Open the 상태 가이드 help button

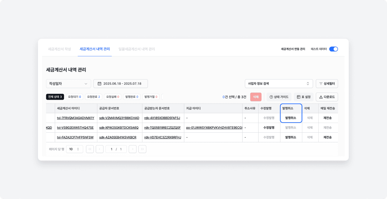(x=279, y=97)
